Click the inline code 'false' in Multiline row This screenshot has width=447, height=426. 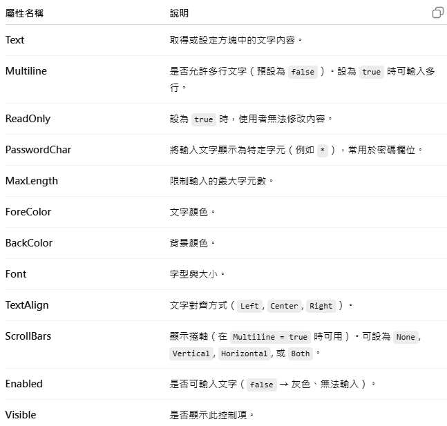tap(303, 72)
